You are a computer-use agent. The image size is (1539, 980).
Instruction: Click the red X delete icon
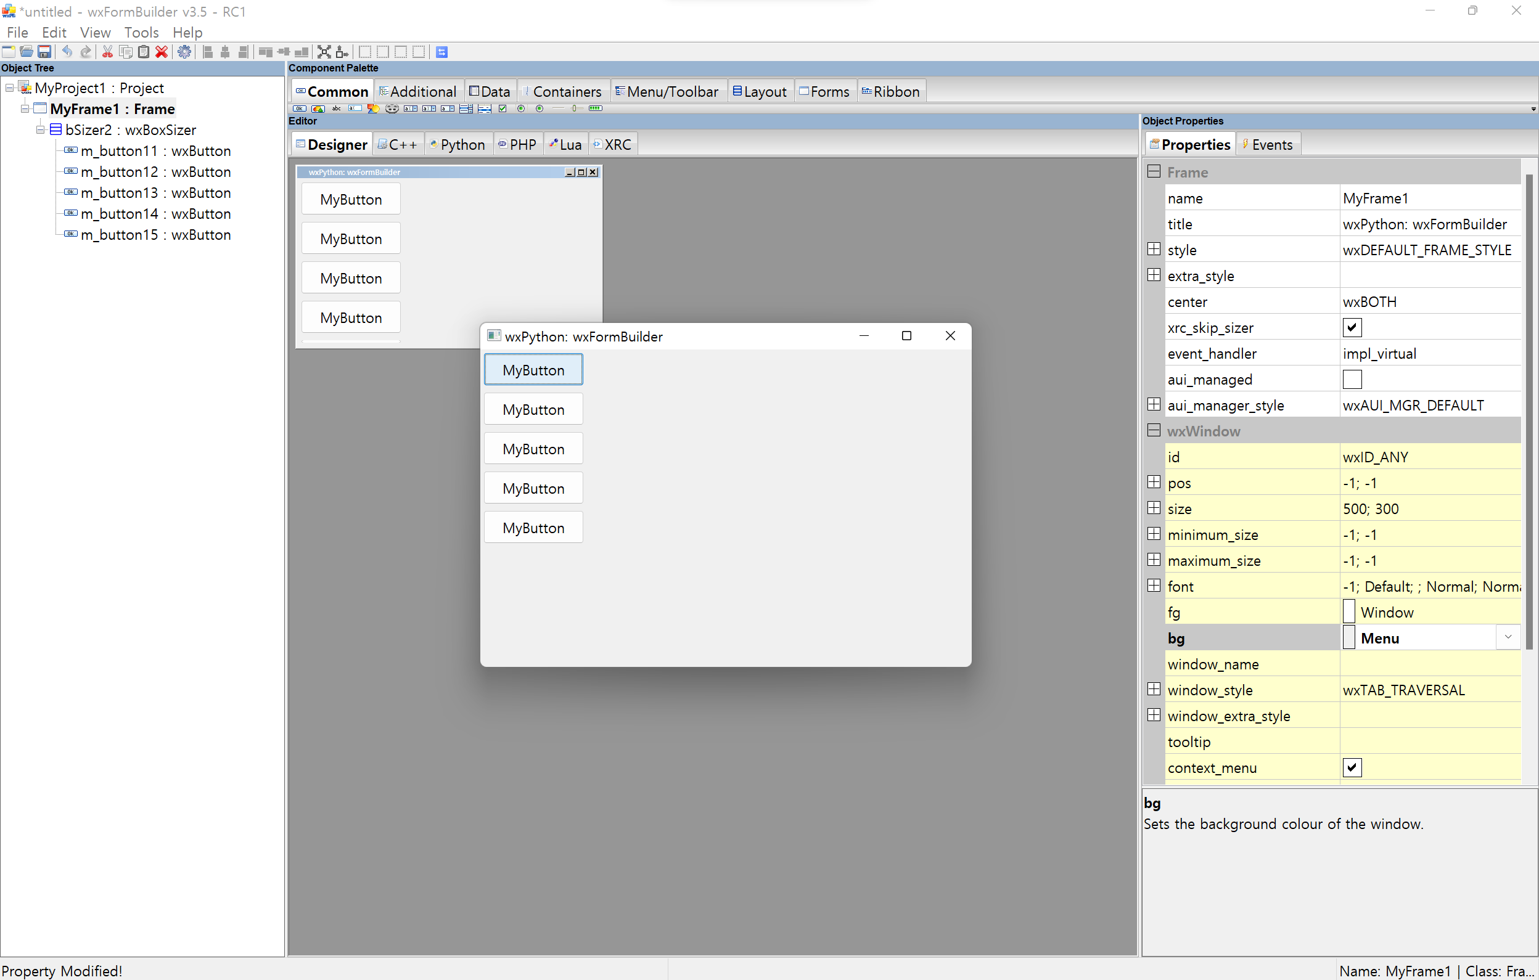[x=162, y=52]
